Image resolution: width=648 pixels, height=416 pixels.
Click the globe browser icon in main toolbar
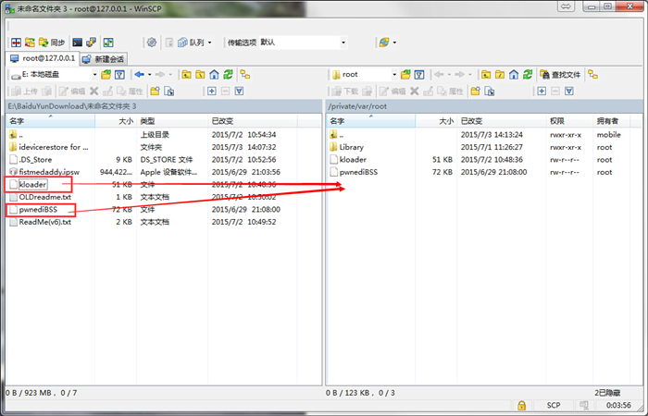pos(384,43)
